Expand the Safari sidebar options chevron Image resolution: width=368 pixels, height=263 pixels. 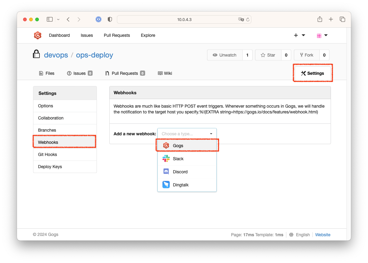tap(58, 19)
